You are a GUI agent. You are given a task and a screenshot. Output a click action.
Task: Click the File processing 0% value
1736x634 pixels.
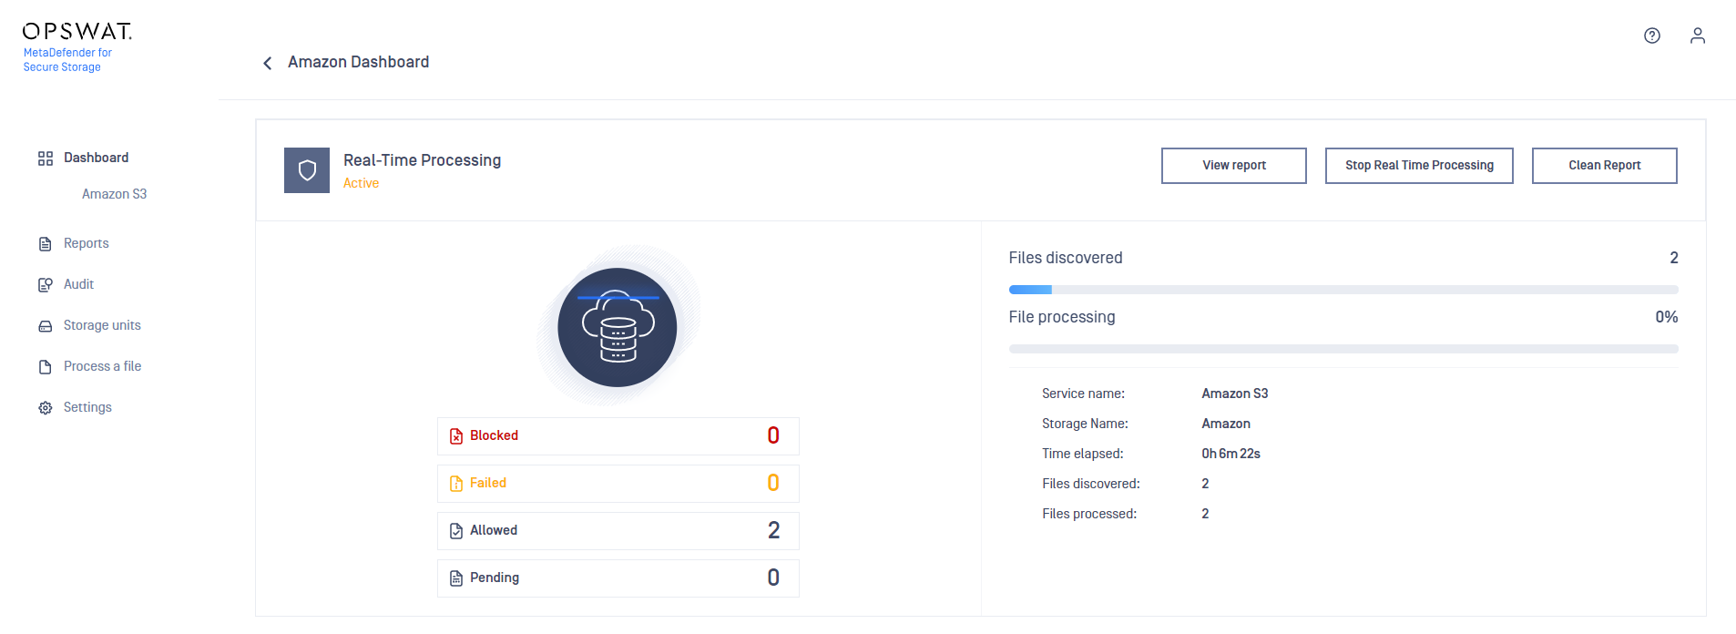(1667, 317)
